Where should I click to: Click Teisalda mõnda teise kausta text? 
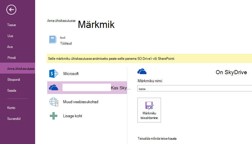point(157,139)
